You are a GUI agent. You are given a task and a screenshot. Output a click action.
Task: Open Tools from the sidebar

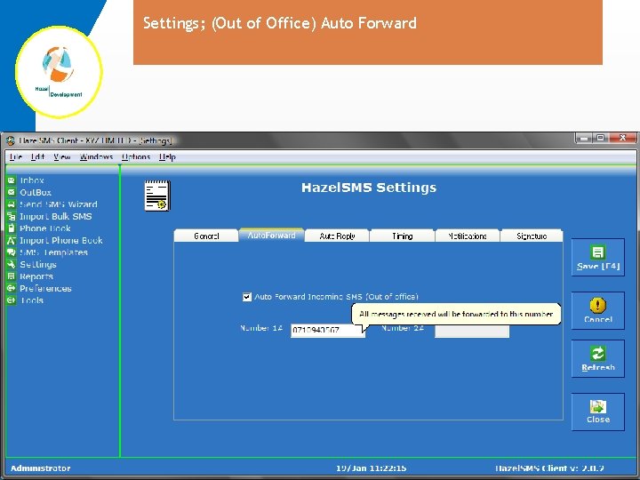(32, 300)
